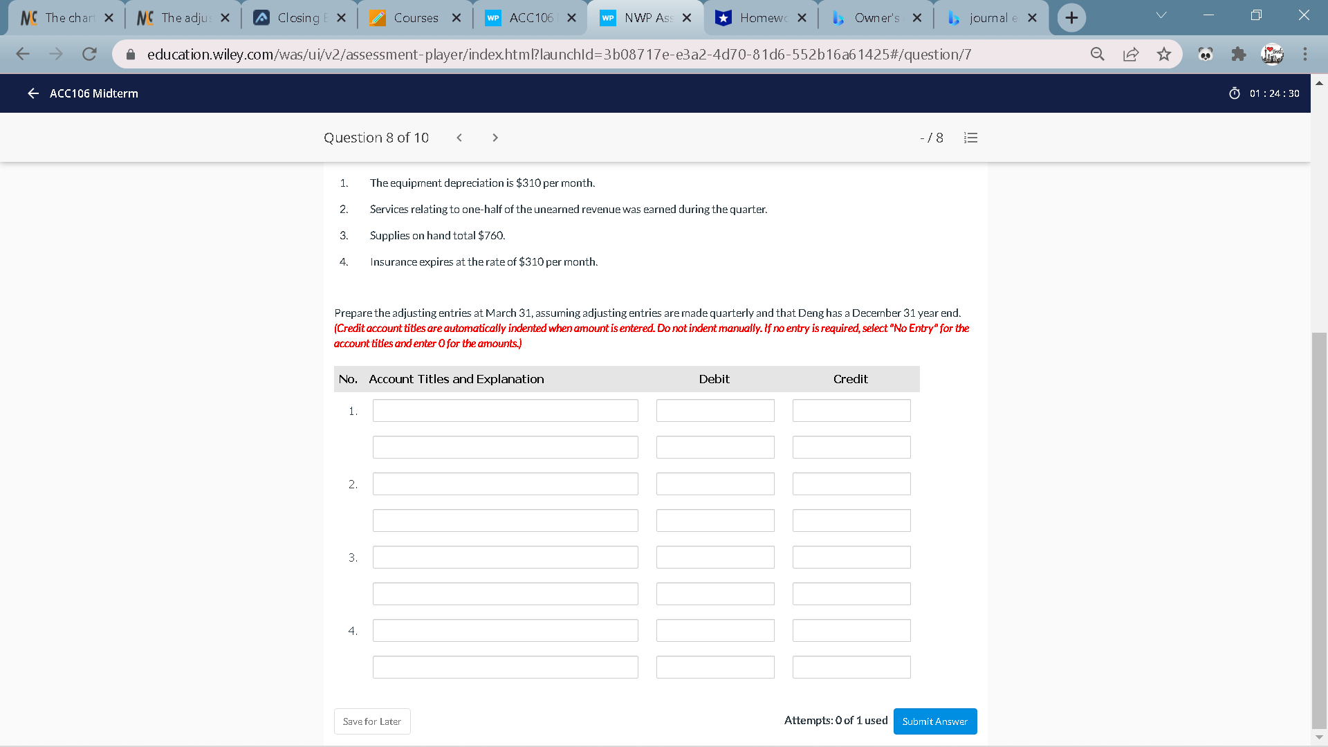The width and height of the screenshot is (1328, 747).
Task: Open the zoom magnifier icon in address bar
Action: (1098, 54)
